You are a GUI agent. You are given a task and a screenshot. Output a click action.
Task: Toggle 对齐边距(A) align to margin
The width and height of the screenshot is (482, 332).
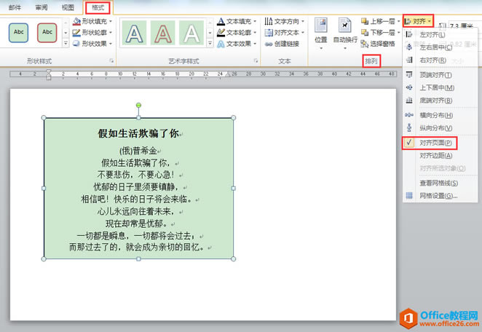[x=440, y=156]
